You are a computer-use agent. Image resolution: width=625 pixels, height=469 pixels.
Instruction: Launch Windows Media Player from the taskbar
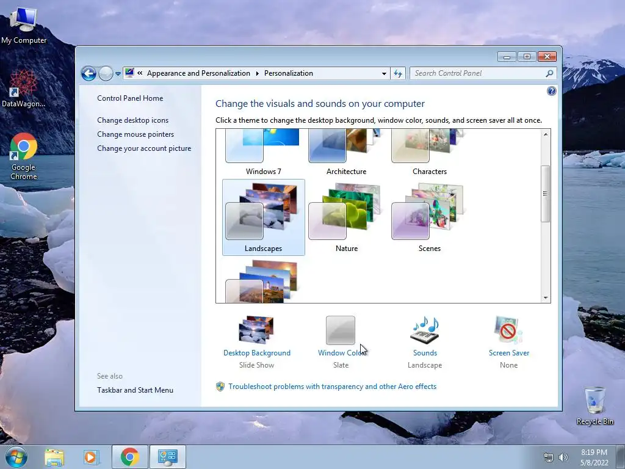coord(90,457)
